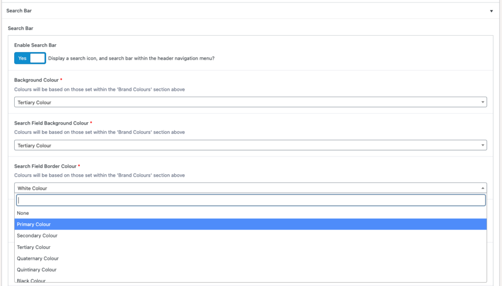Click the Search Field Border Colour label
Viewport: 502px width, 286px height.
[x=45, y=166]
